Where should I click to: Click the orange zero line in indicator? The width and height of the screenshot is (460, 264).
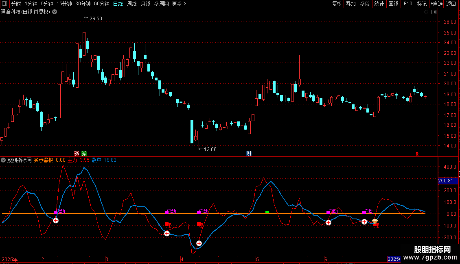[228, 214]
